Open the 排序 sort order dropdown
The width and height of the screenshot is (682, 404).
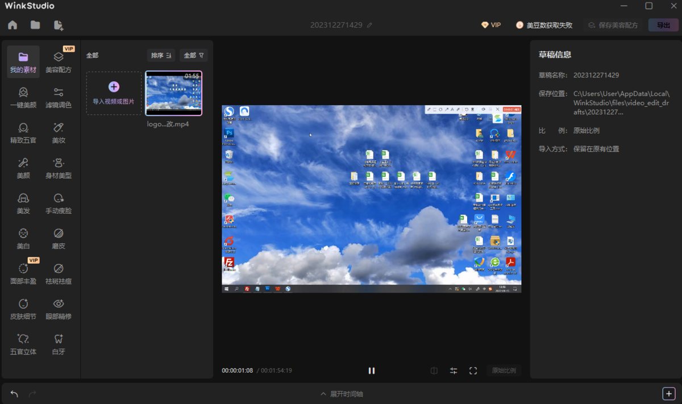(x=161, y=55)
